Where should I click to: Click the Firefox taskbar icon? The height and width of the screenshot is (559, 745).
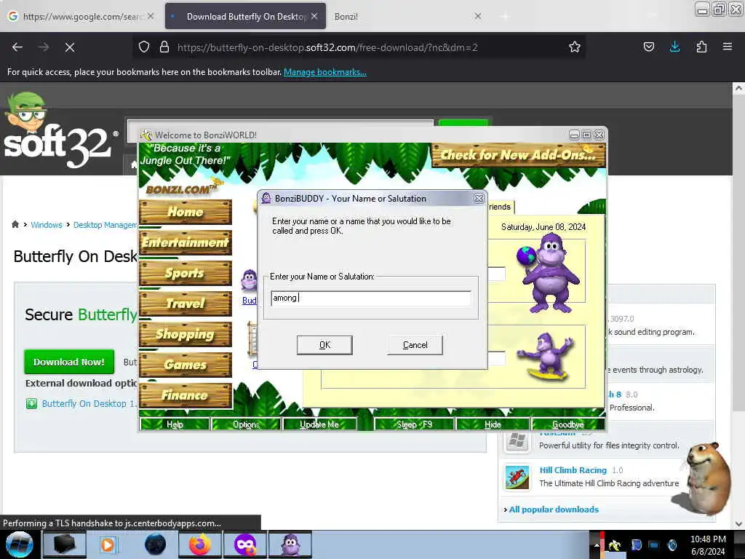(x=200, y=544)
